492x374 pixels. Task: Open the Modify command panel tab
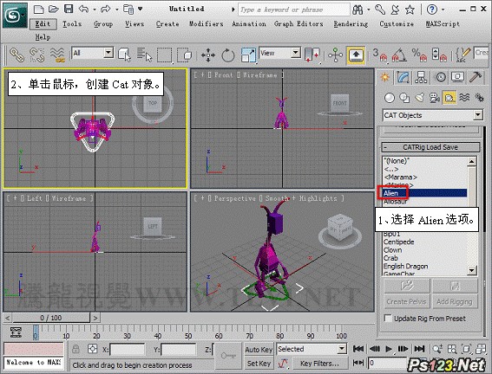(403, 77)
